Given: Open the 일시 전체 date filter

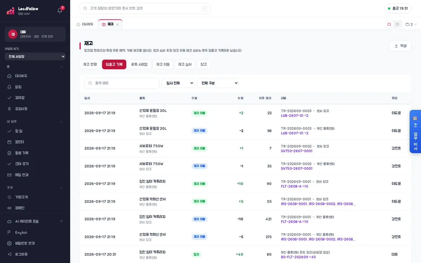Looking at the screenshot, I should click(x=178, y=83).
